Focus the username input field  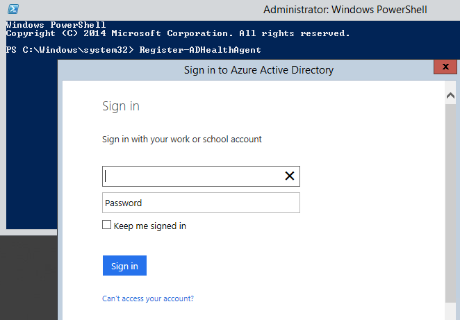191,176
